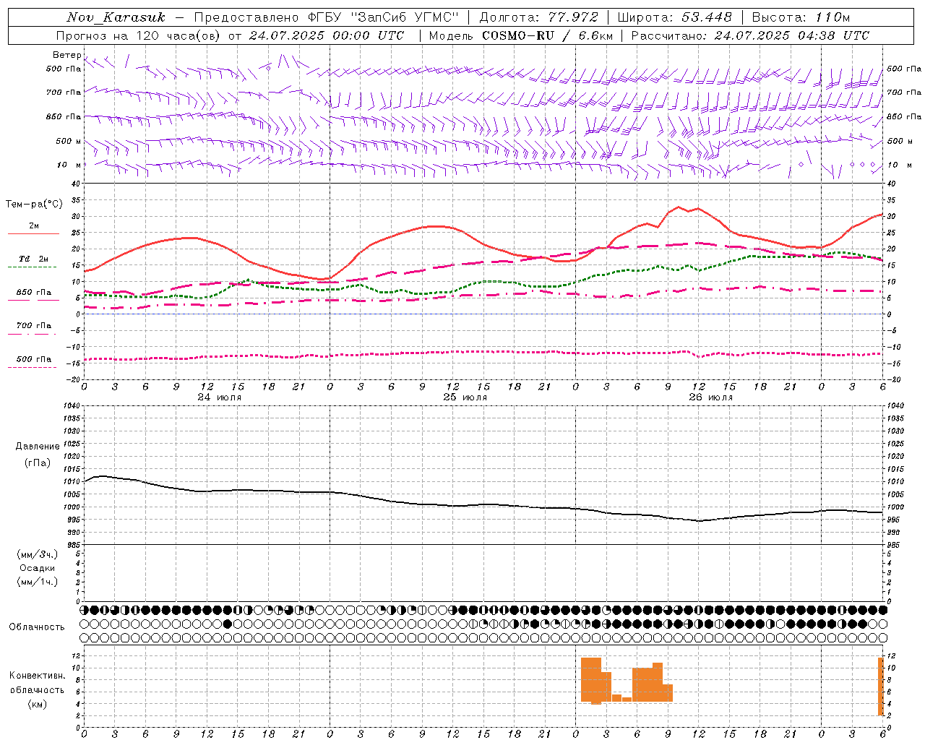Image resolution: width=925 pixels, height=740 pixels.
Task: Click the 'Осадки' precipitation label
Action: coord(37,568)
